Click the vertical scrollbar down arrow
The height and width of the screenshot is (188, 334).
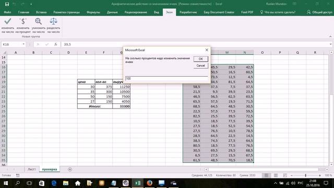point(331,164)
